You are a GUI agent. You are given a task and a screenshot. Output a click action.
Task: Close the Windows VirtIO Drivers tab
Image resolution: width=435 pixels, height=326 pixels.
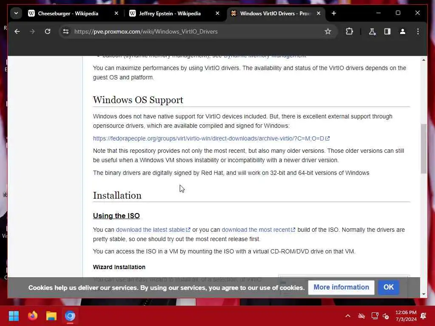[x=319, y=13]
